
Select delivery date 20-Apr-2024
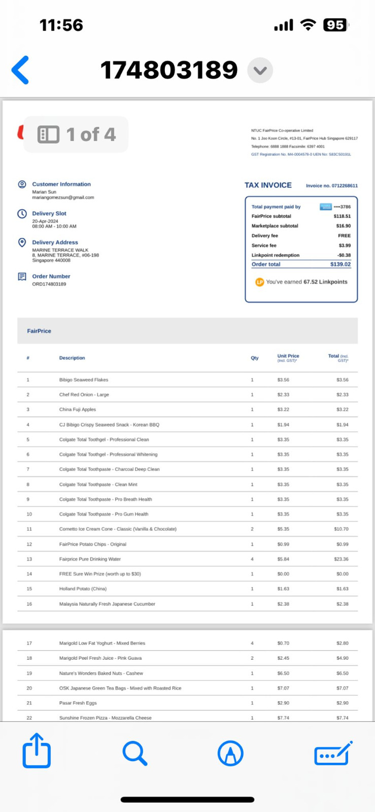(x=45, y=221)
